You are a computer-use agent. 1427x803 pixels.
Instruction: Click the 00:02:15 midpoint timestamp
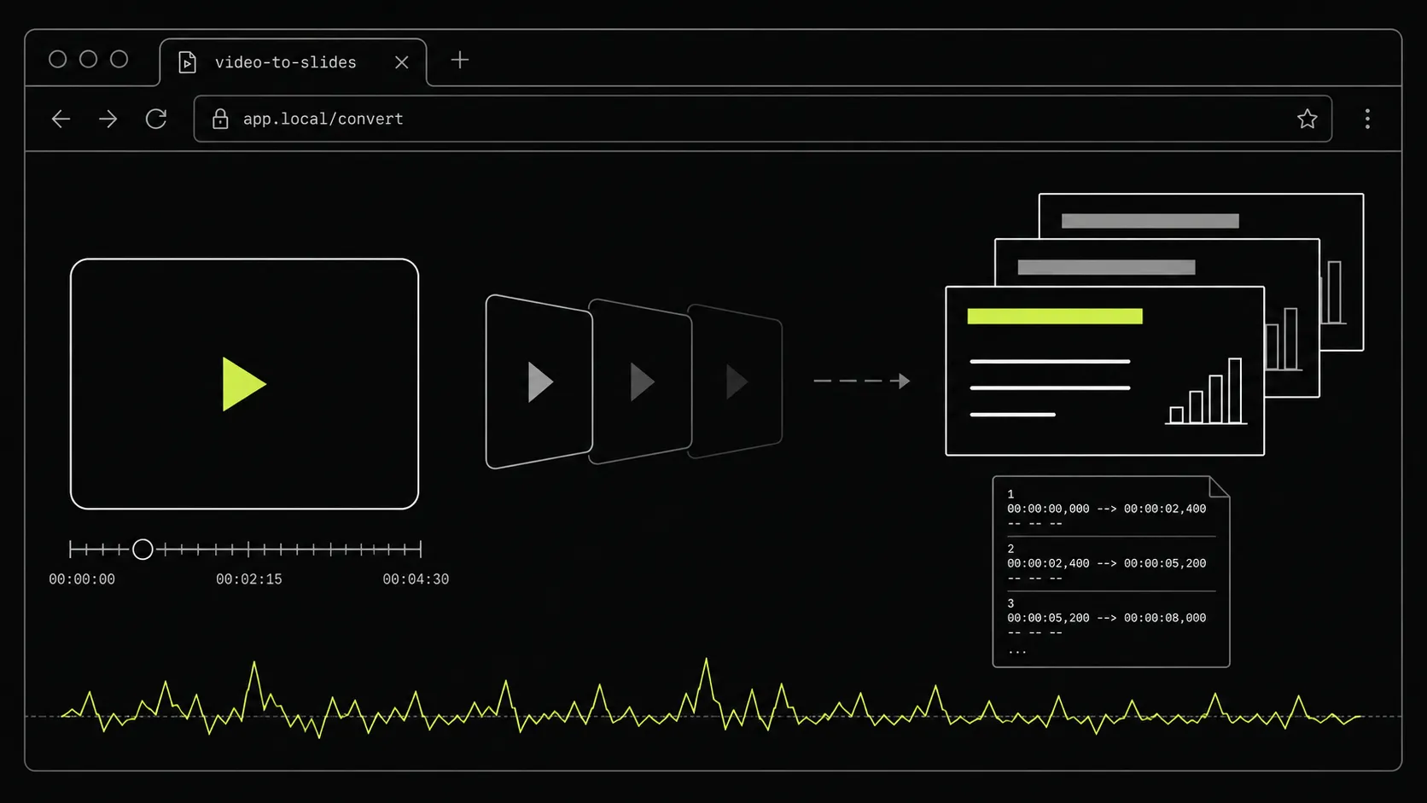point(248,579)
